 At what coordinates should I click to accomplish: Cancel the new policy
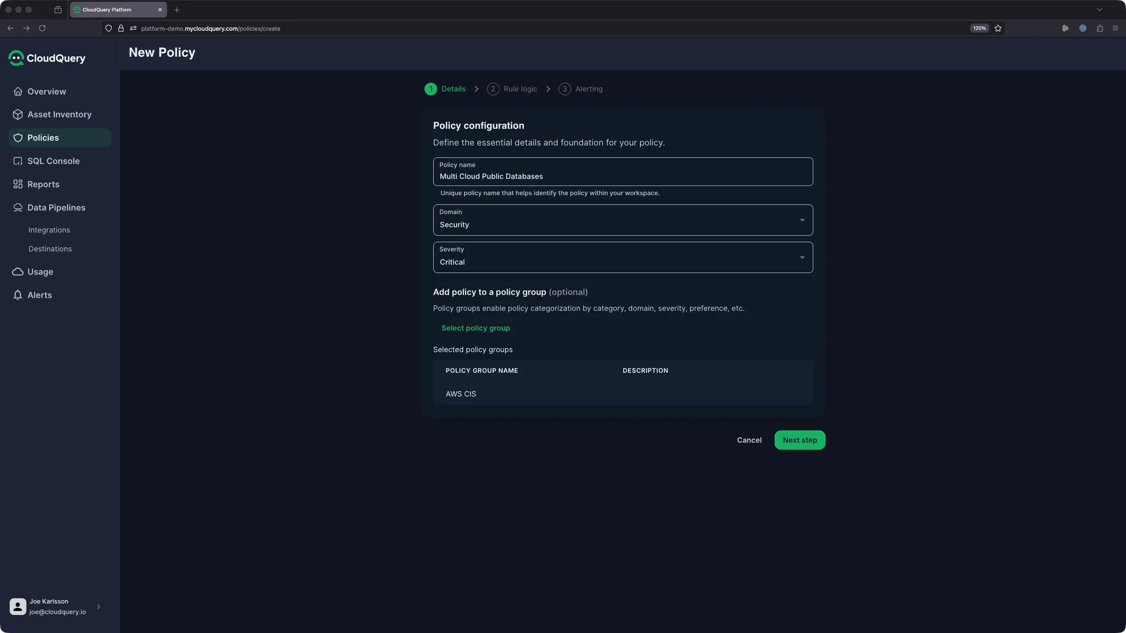[x=749, y=440]
